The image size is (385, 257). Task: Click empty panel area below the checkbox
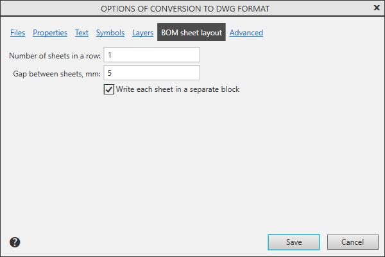(193, 161)
